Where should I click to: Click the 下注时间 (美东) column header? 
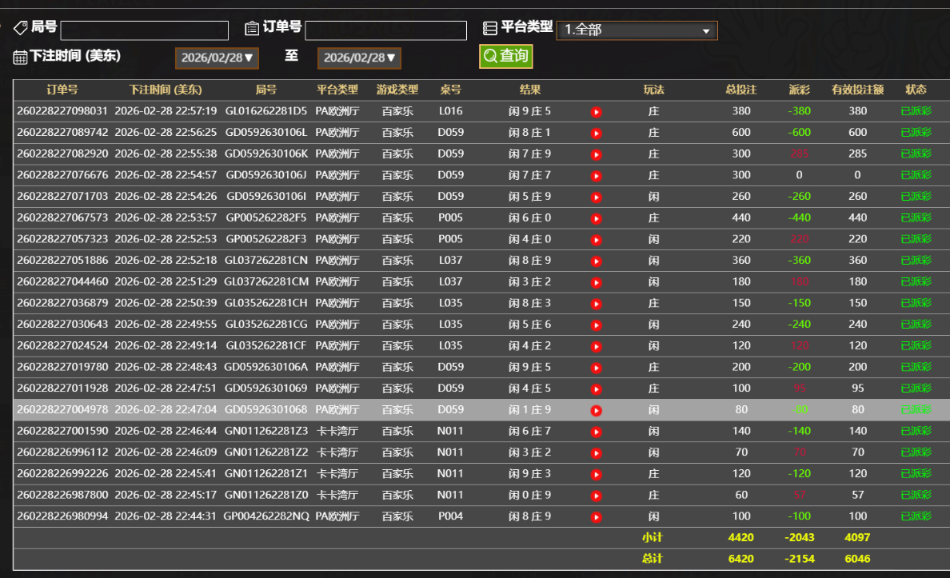coord(166,90)
